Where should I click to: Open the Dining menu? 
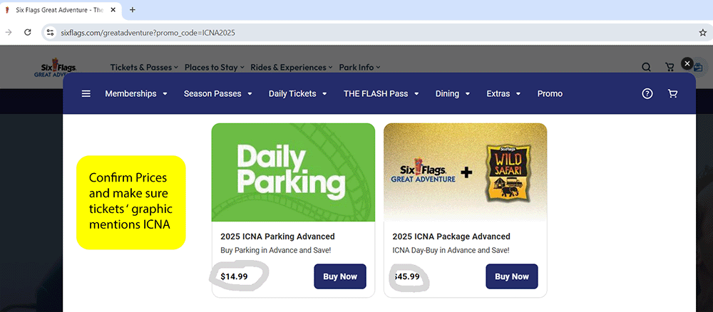tap(453, 93)
